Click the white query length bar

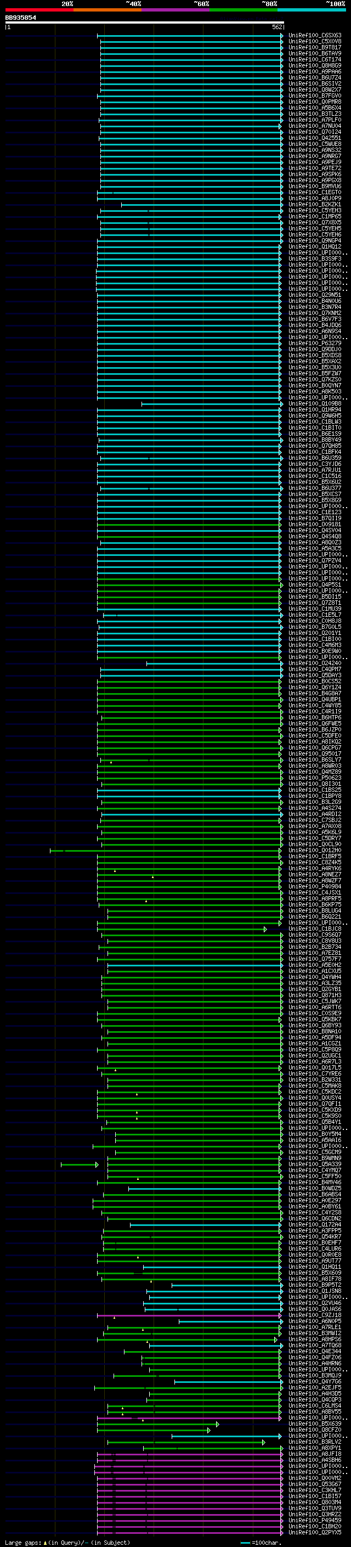pyautogui.click(x=145, y=23)
